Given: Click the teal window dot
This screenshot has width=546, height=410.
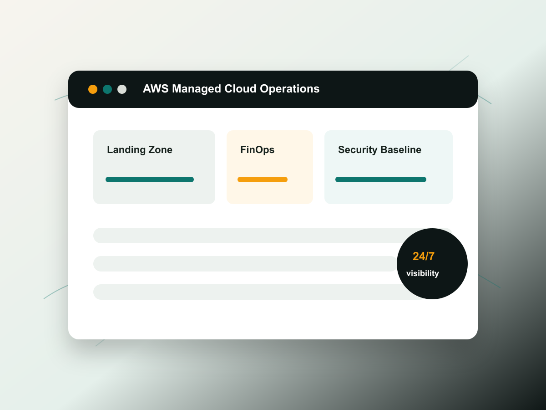Looking at the screenshot, I should [107, 89].
